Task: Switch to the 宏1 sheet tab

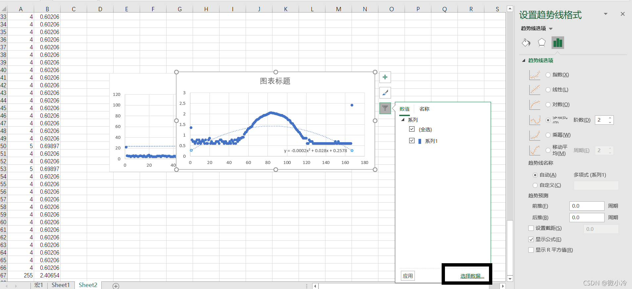Action: (39, 285)
